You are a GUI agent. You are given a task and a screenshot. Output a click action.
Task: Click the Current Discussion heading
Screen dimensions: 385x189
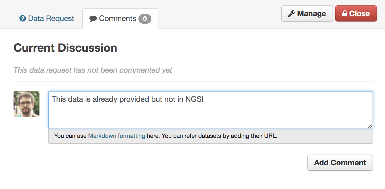(x=65, y=48)
